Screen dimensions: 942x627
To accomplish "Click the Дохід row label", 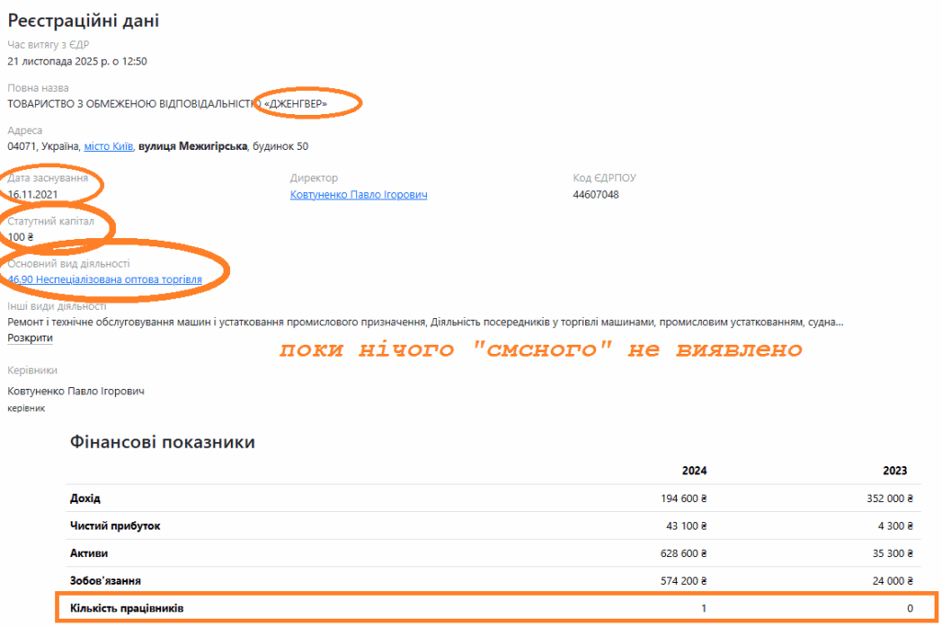I will pos(86,498).
